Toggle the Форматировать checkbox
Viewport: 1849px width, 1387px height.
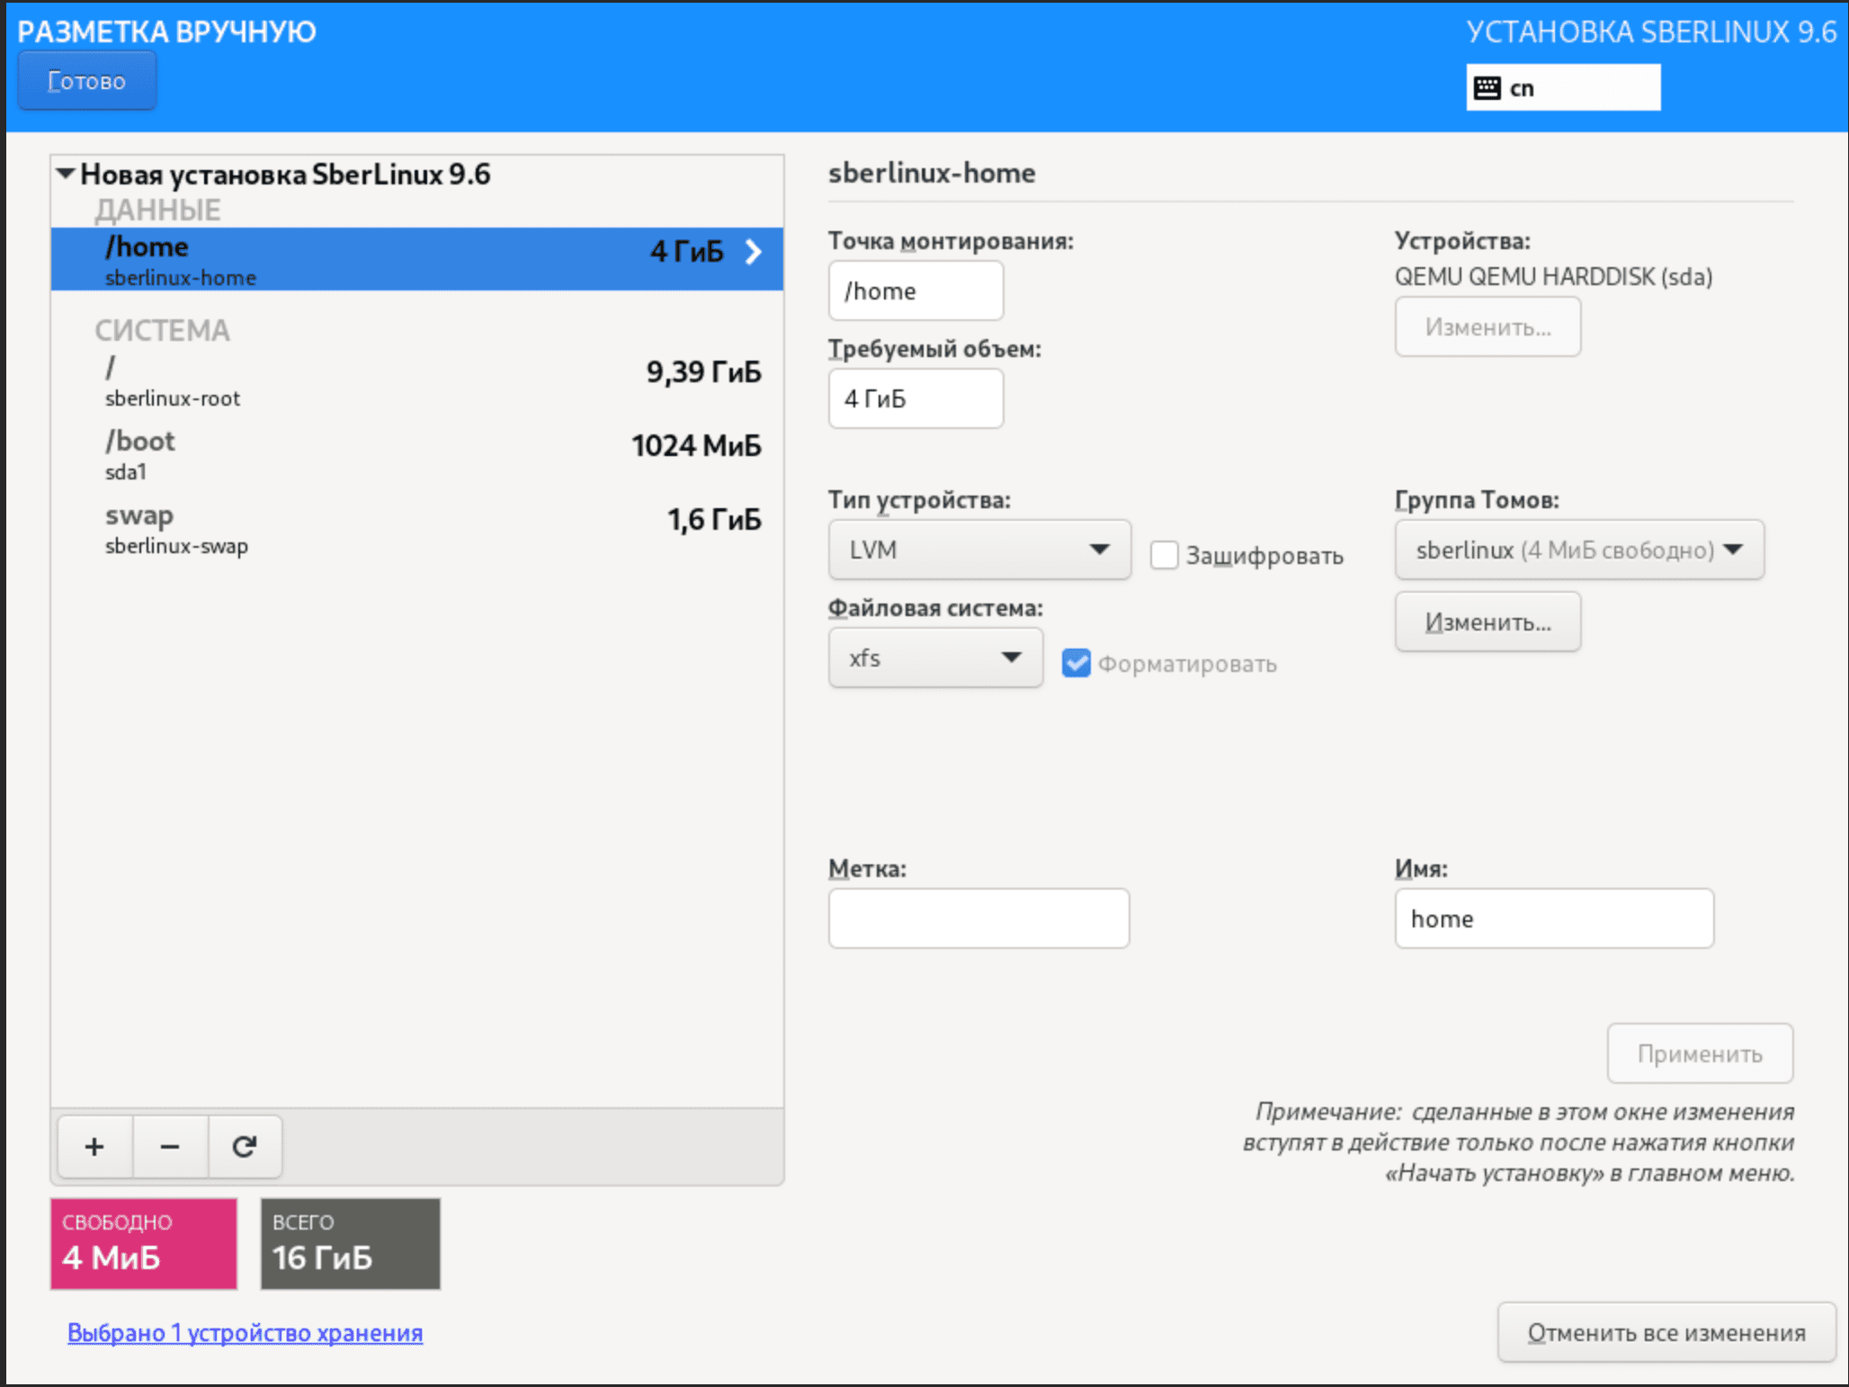click(1076, 663)
